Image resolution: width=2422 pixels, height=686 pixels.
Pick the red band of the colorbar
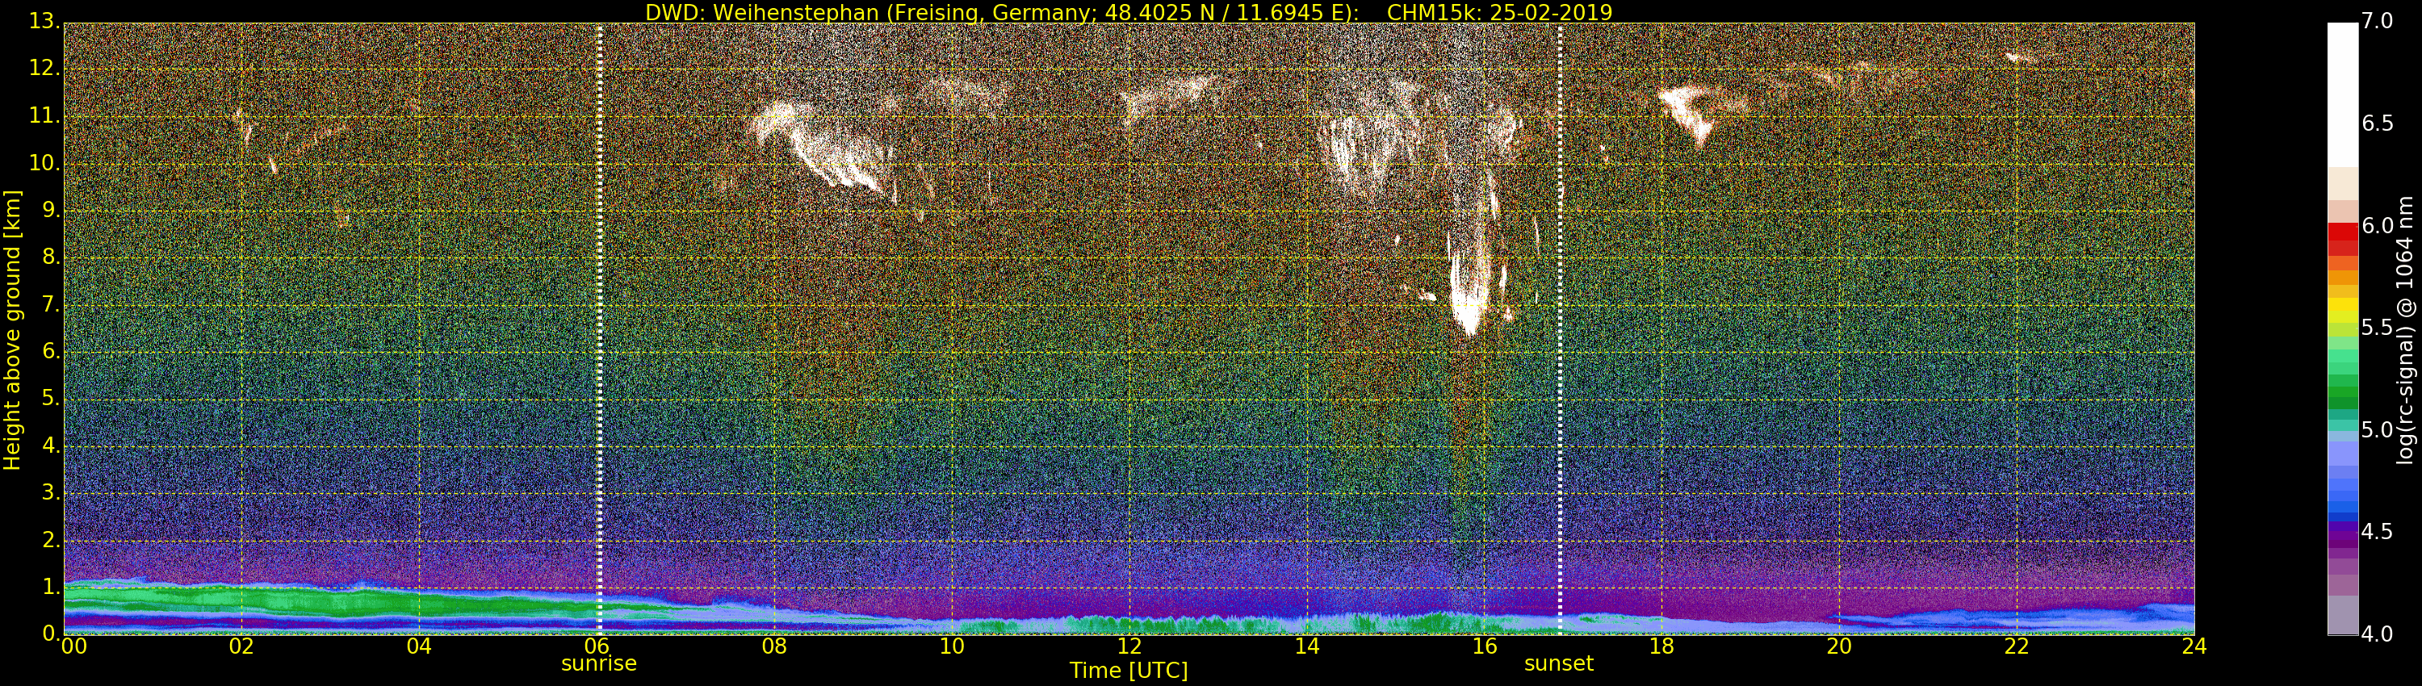click(x=2342, y=240)
